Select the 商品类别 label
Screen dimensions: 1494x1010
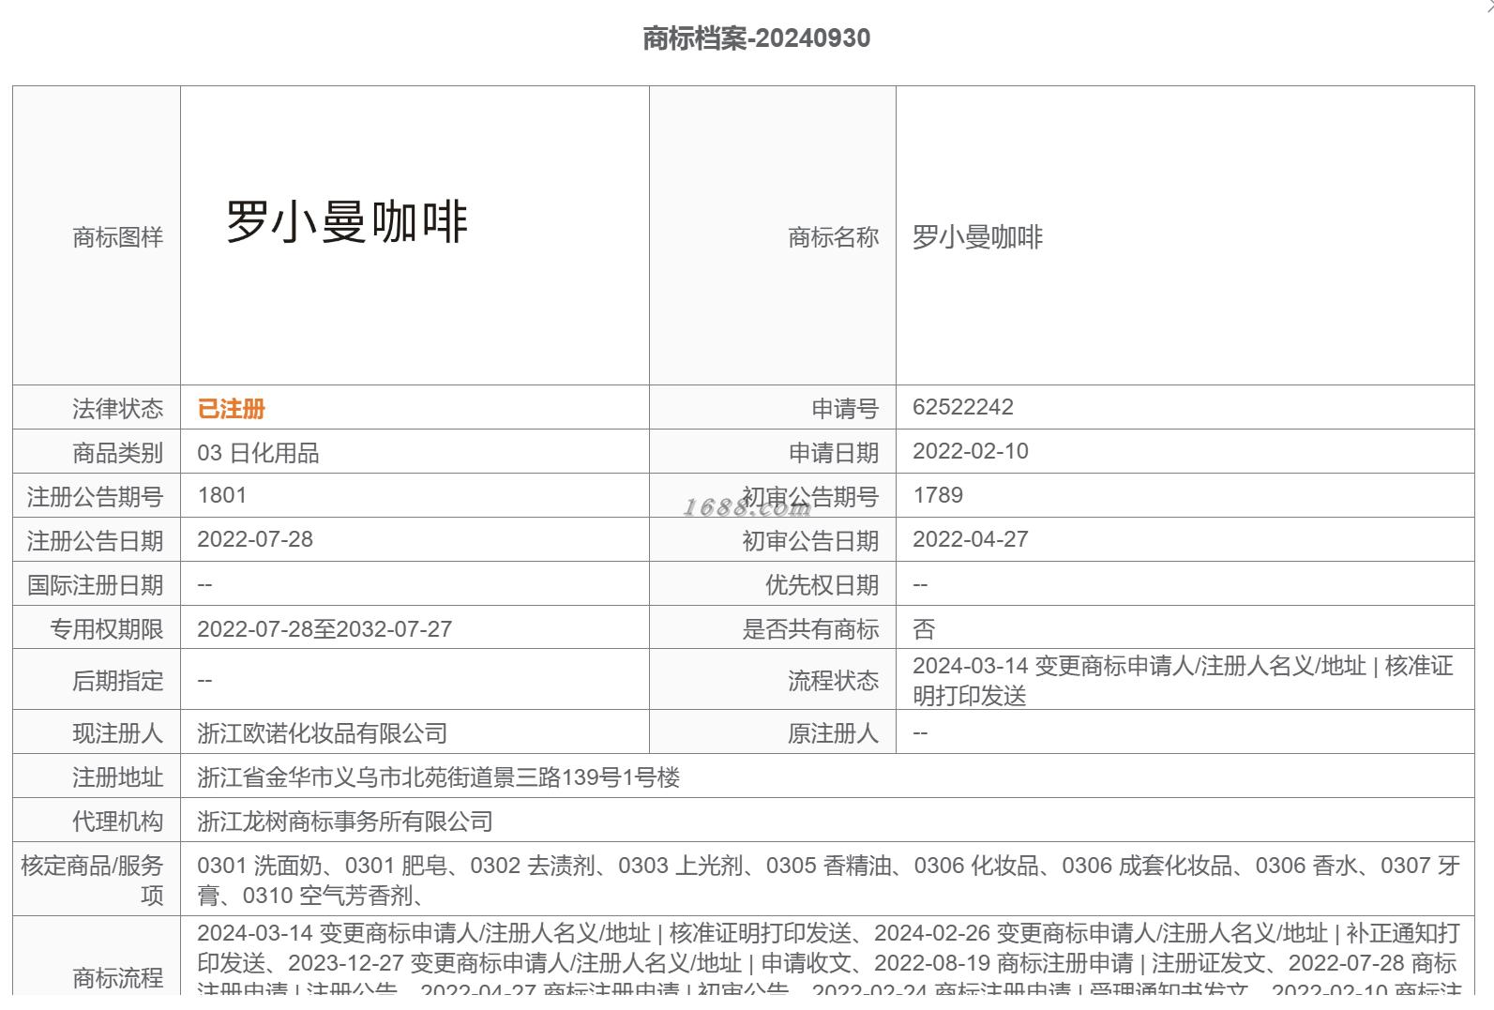pos(117,453)
